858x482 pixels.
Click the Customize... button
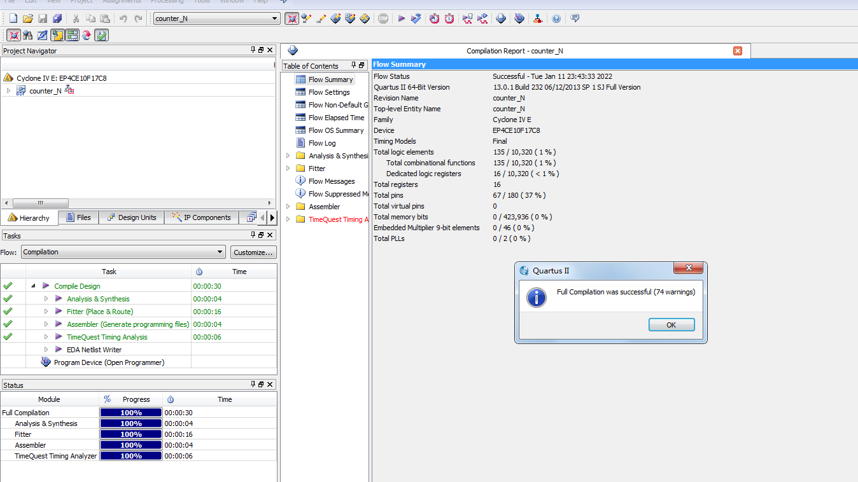click(253, 252)
